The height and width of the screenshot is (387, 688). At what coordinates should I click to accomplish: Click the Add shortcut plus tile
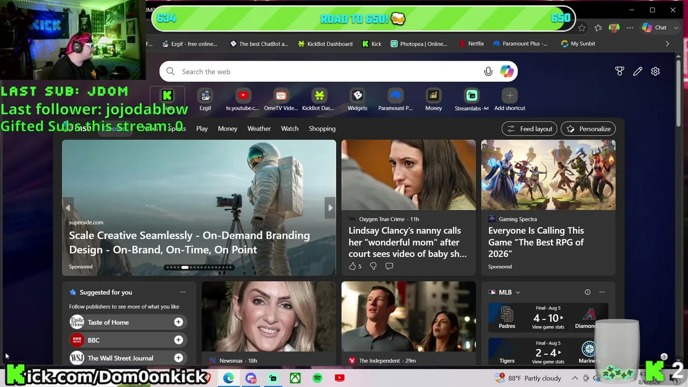[510, 100]
